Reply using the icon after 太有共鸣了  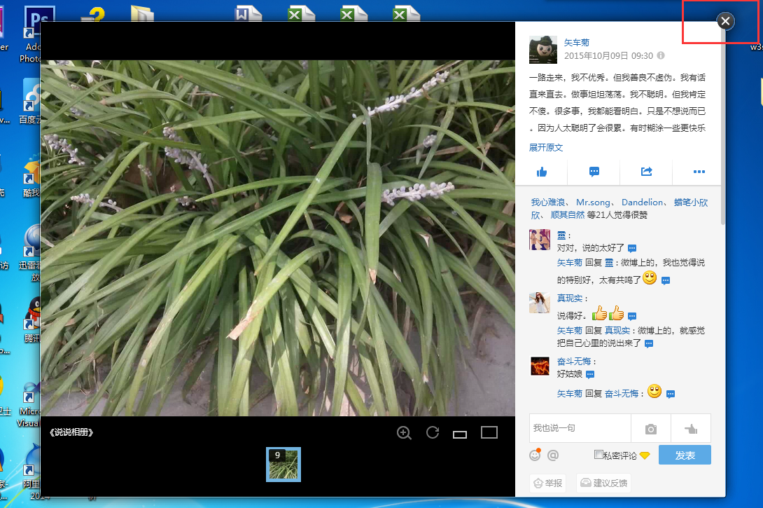[x=666, y=280]
